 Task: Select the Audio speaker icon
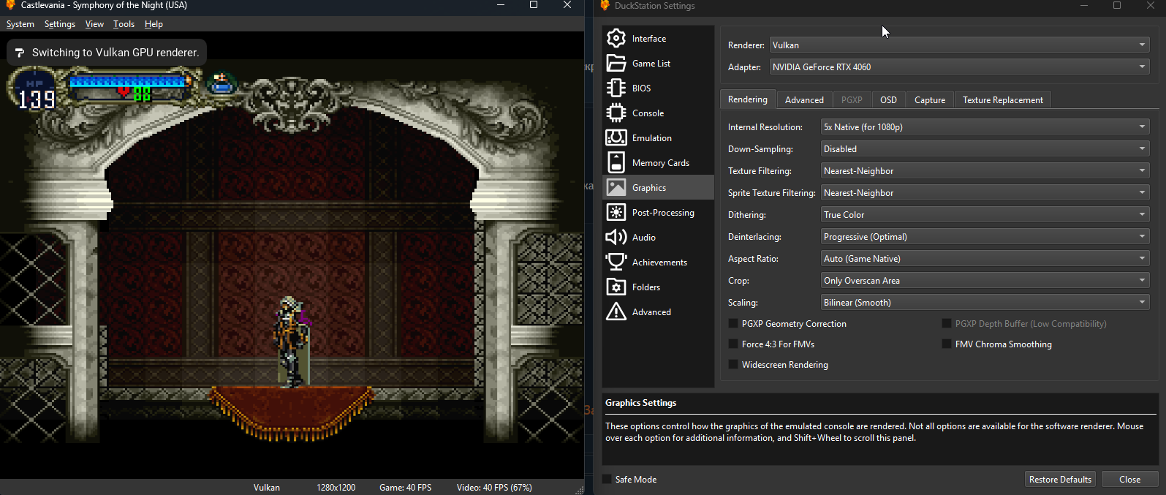616,237
